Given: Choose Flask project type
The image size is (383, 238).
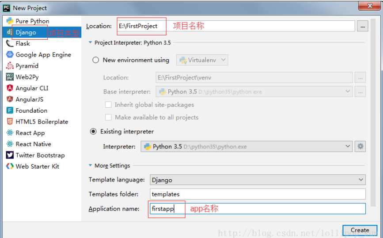Looking at the screenshot, I should pos(42,43).
